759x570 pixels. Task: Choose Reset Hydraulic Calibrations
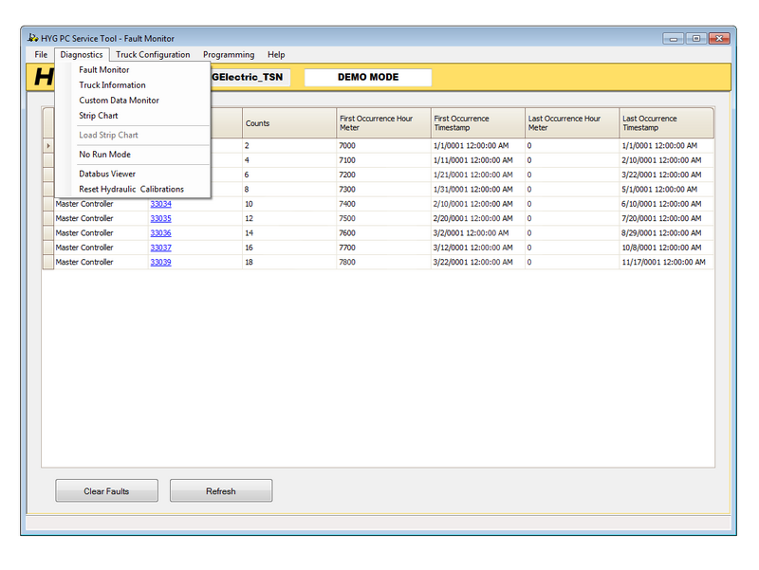click(131, 189)
